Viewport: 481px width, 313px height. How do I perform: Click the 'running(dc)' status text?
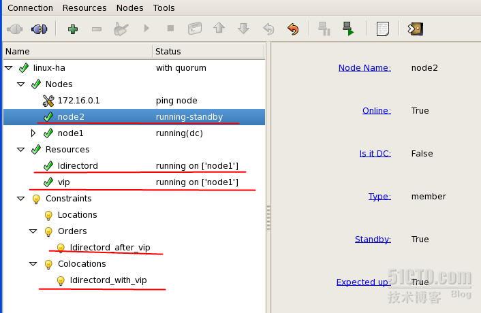click(179, 133)
